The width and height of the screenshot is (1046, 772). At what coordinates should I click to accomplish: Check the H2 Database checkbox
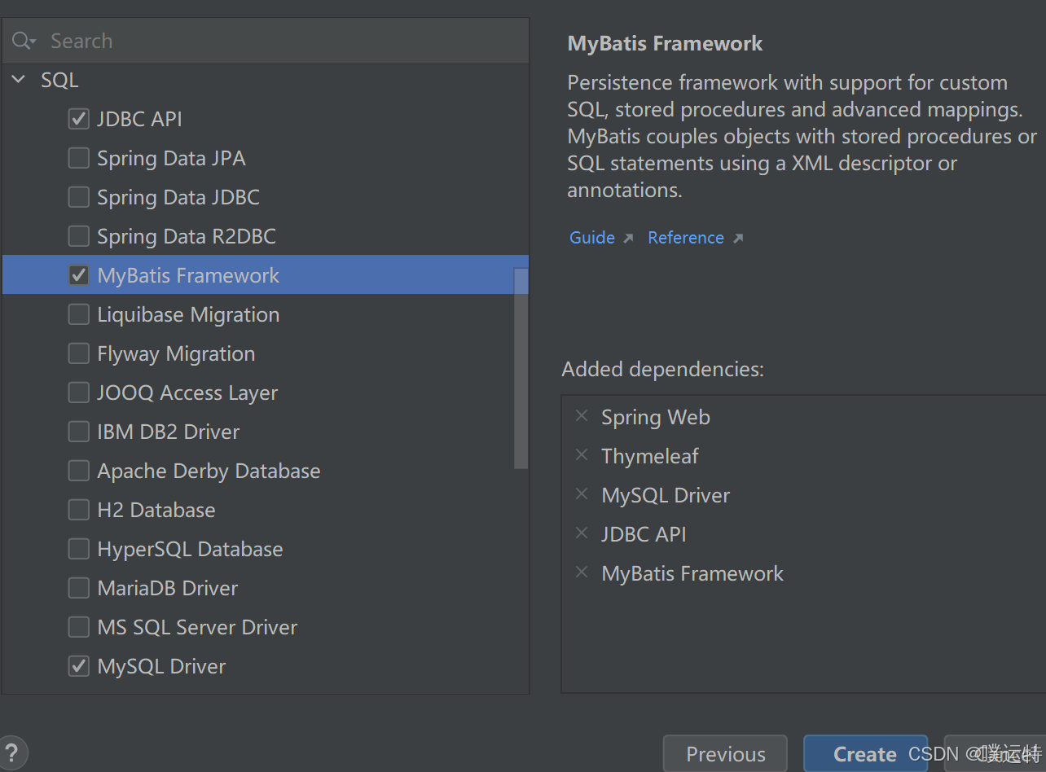(79, 510)
